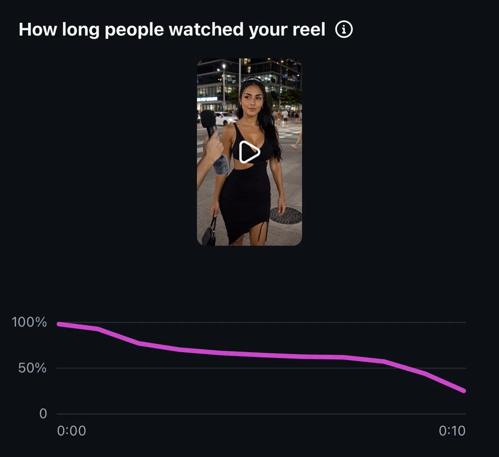Viewport: 499px width, 457px height.
Task: Click the 50% horizontal gridline
Action: (x=261, y=368)
